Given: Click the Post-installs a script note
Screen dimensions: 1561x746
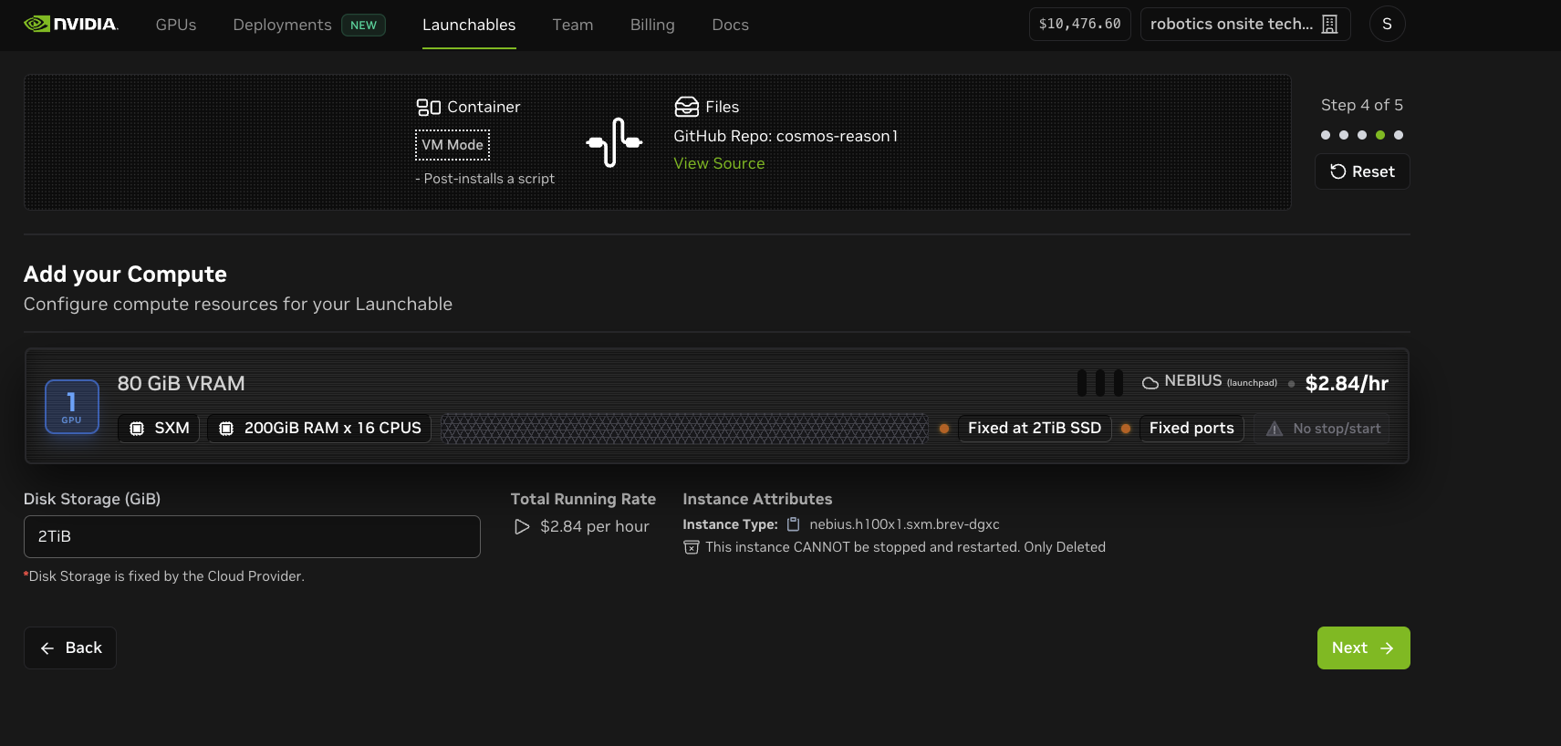Looking at the screenshot, I should 484,179.
